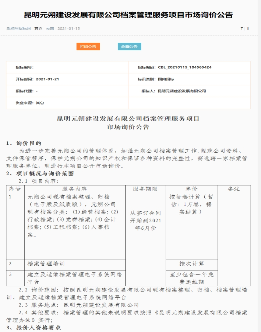Screen dimensions: 261x332
Task: Click the 单价 column header
Action: point(191,189)
